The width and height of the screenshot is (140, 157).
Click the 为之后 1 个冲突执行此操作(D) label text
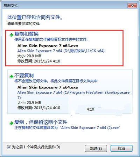[x=36, y=147]
